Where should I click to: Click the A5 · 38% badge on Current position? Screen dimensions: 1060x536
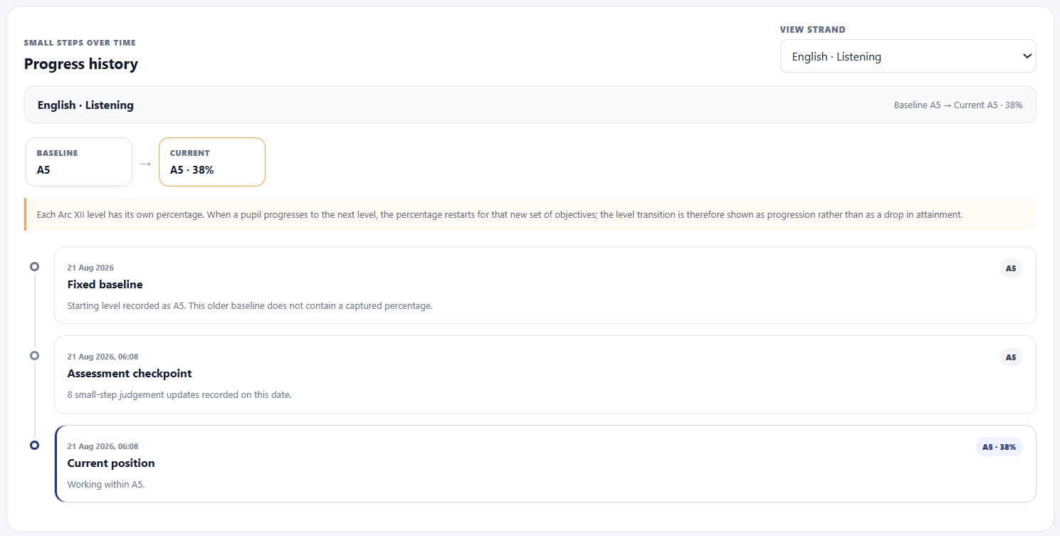999,447
